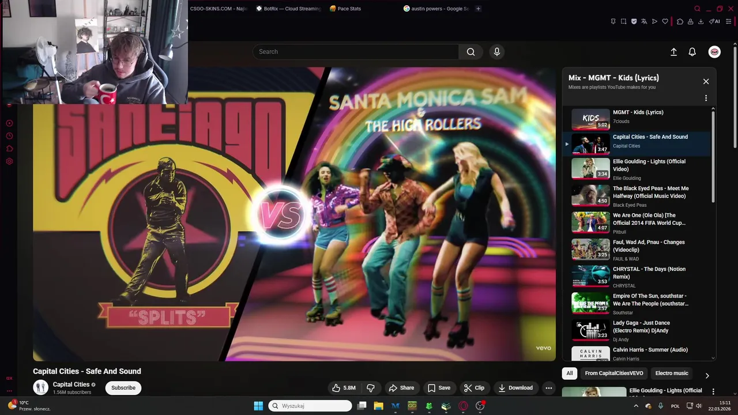This screenshot has width=738, height=415.
Task: Switch to austin powers Google Search tab
Action: tap(436, 9)
